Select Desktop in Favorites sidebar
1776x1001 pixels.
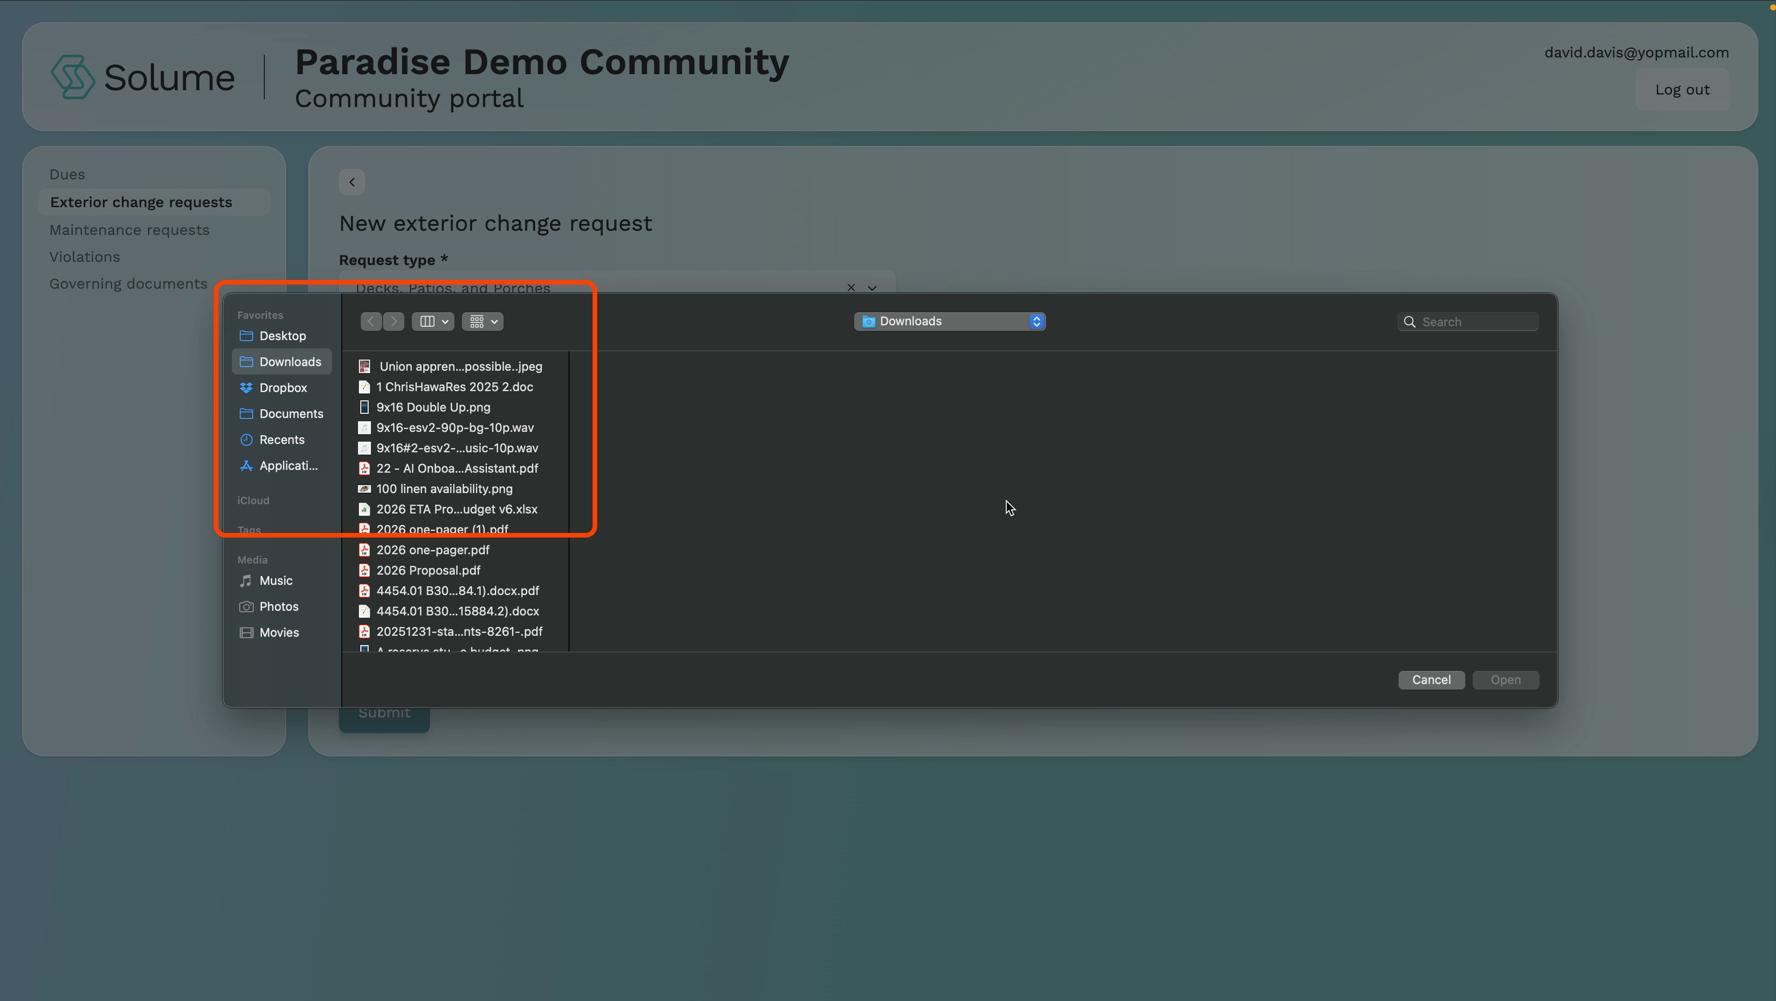pos(282,336)
